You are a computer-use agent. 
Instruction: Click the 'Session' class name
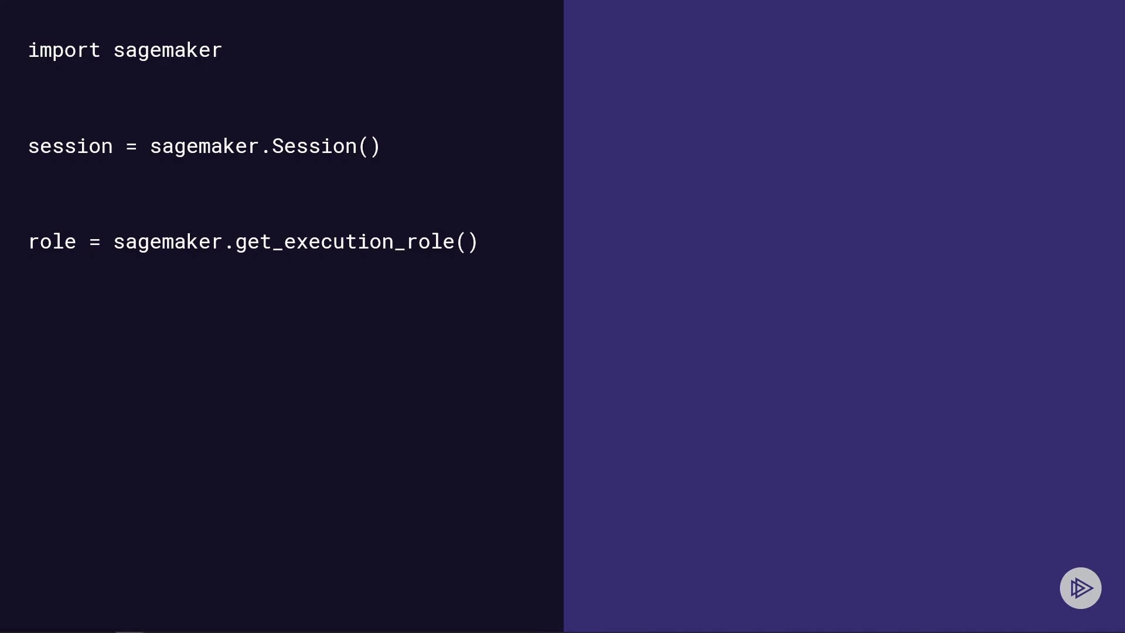point(314,147)
